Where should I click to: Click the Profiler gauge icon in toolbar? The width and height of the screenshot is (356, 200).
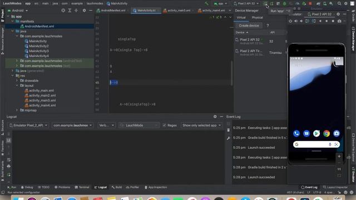(298, 3)
